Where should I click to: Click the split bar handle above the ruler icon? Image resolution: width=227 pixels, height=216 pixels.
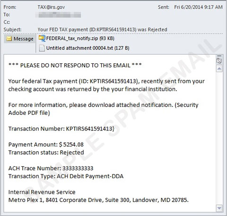219,56
